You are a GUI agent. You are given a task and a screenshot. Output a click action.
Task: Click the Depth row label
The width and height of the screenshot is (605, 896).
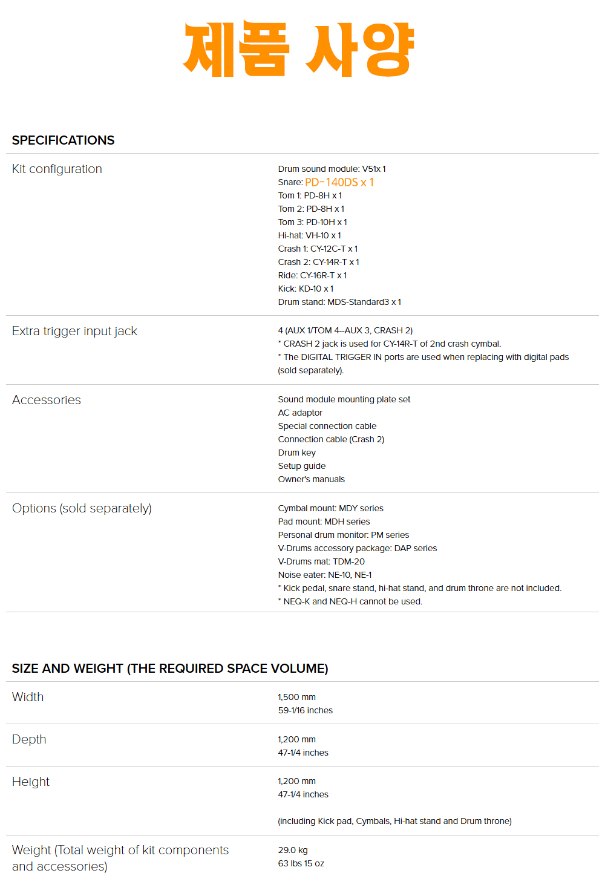point(29,739)
